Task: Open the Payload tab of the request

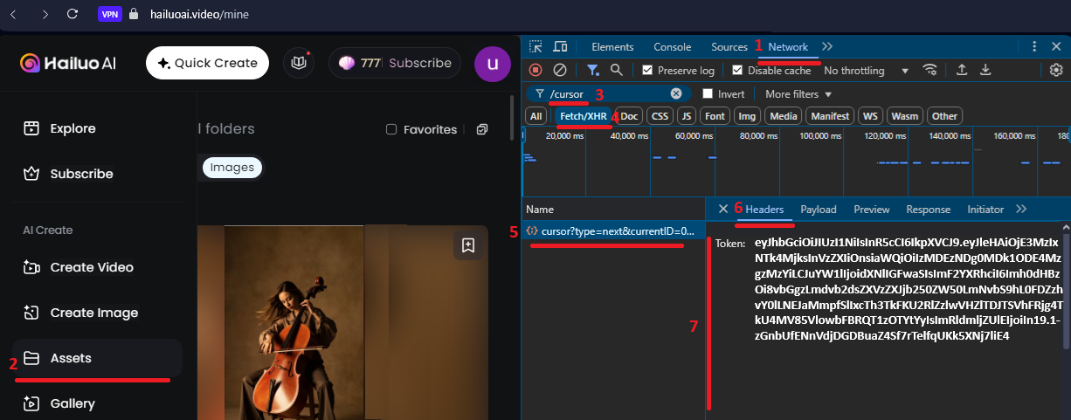Action: click(x=818, y=209)
